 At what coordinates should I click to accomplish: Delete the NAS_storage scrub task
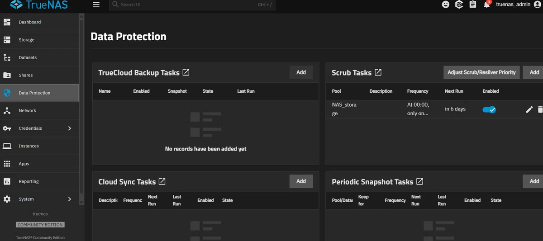pos(540,109)
